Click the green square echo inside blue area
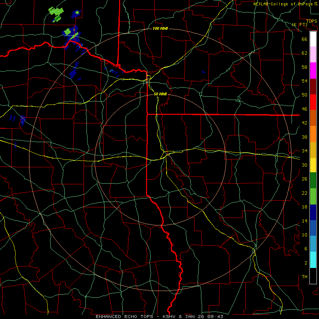 [67, 32]
